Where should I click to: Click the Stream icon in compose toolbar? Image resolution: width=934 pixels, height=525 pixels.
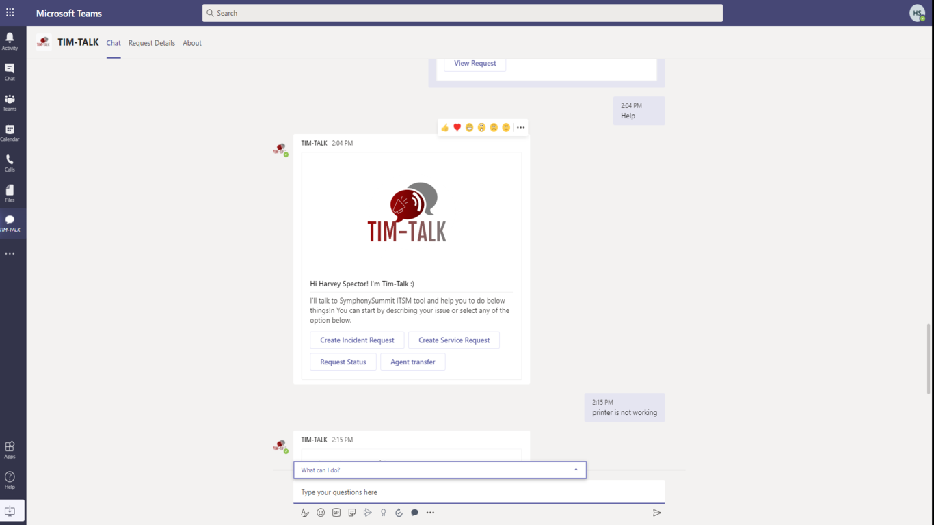[x=368, y=513]
